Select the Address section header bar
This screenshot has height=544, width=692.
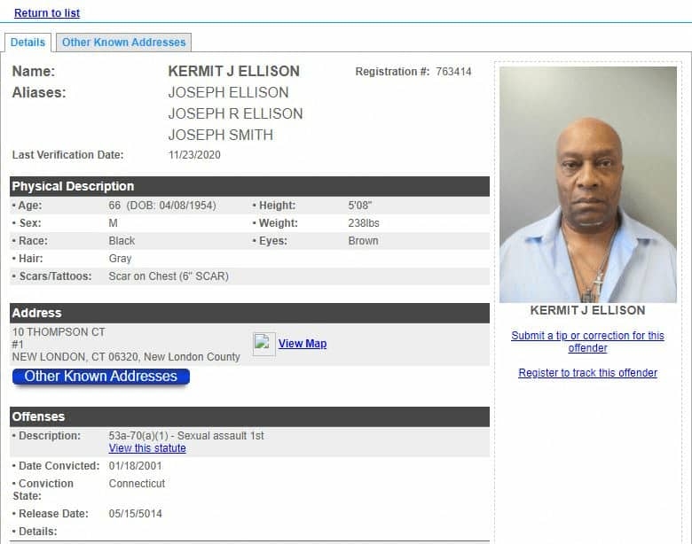250,313
